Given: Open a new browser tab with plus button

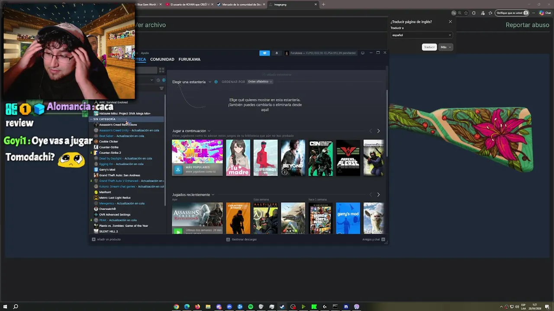Looking at the screenshot, I should [x=323, y=4].
